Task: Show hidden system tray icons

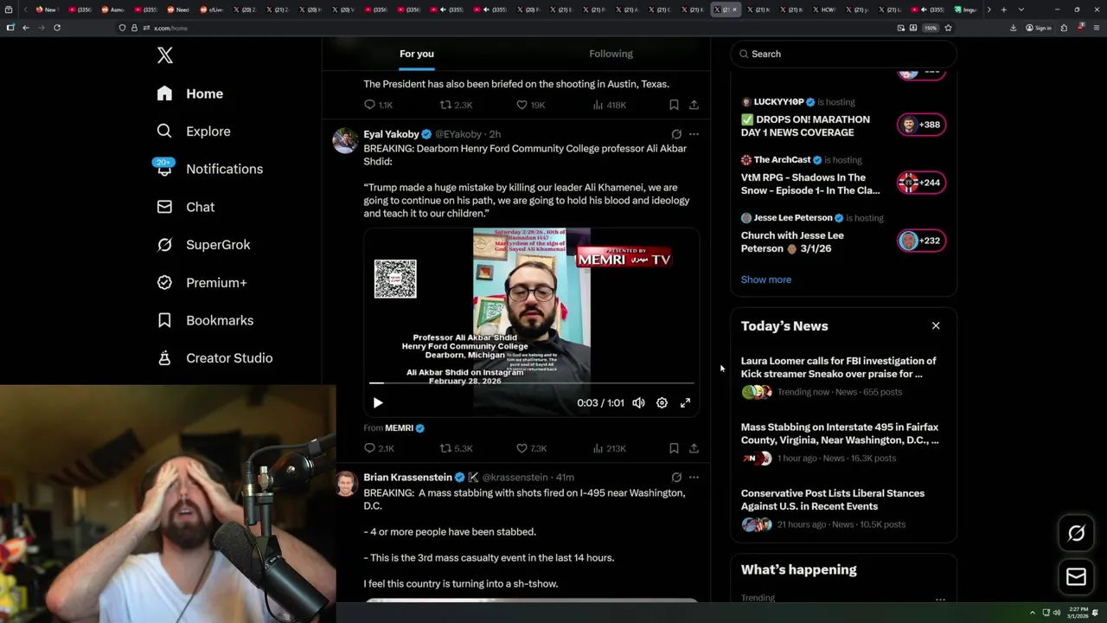Action: pos(1032,613)
